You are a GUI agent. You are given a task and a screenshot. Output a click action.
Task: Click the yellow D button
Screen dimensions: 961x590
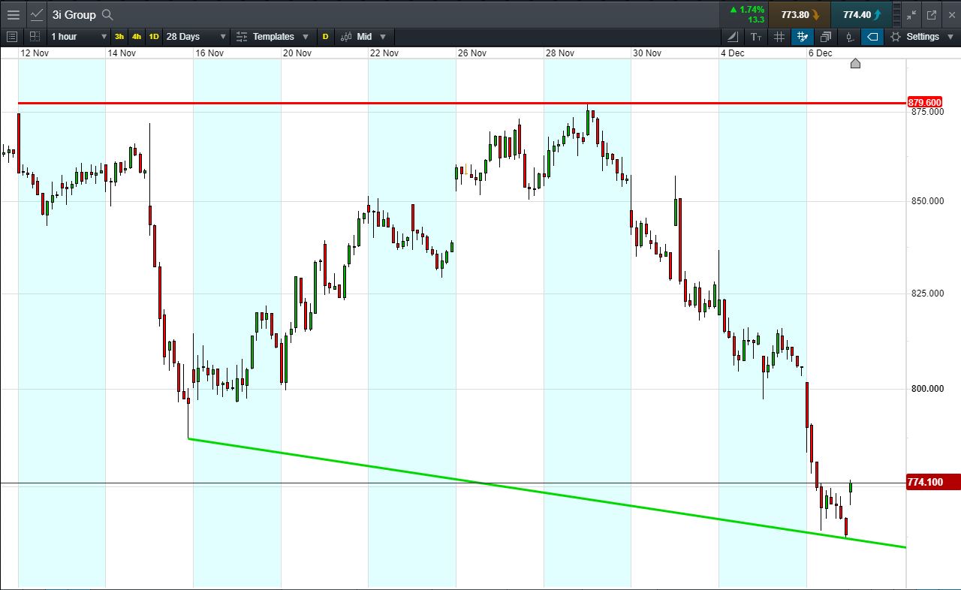tap(325, 36)
